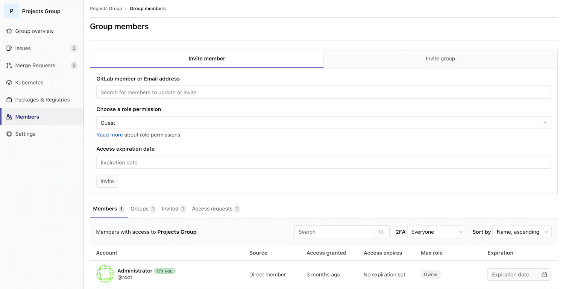This screenshot has width=563, height=289.
Task: Click the Administrator name link
Action: point(135,271)
